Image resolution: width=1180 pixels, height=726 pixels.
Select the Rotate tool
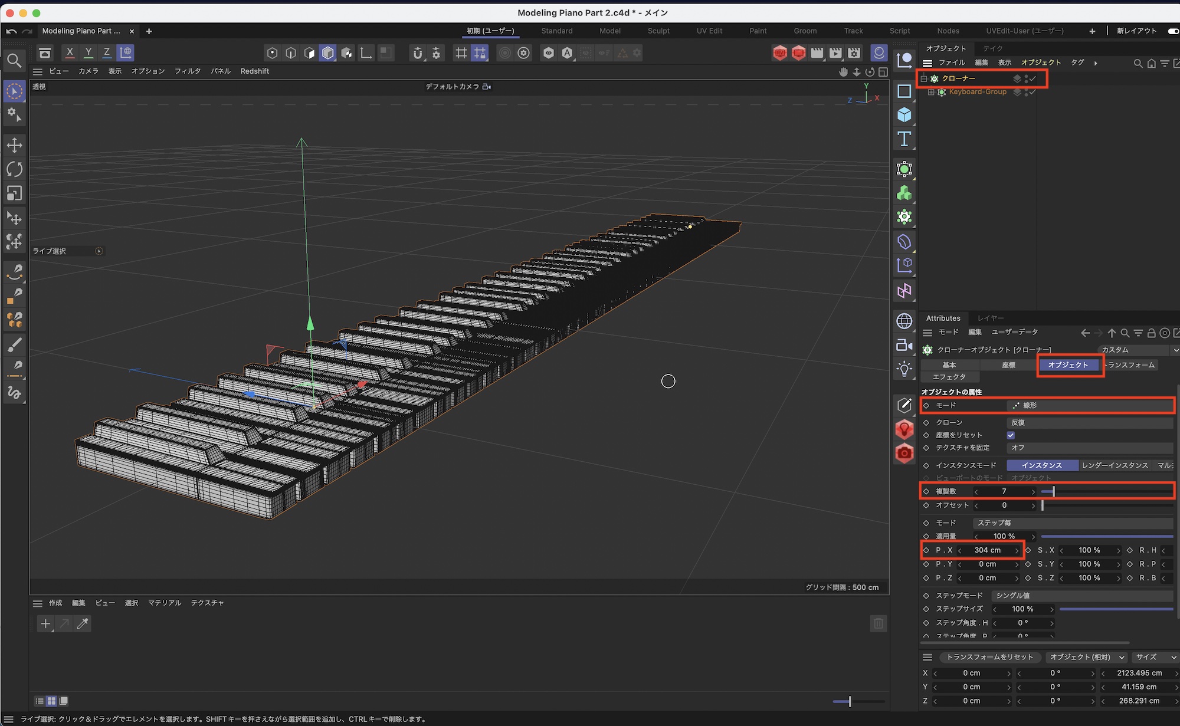point(14,169)
